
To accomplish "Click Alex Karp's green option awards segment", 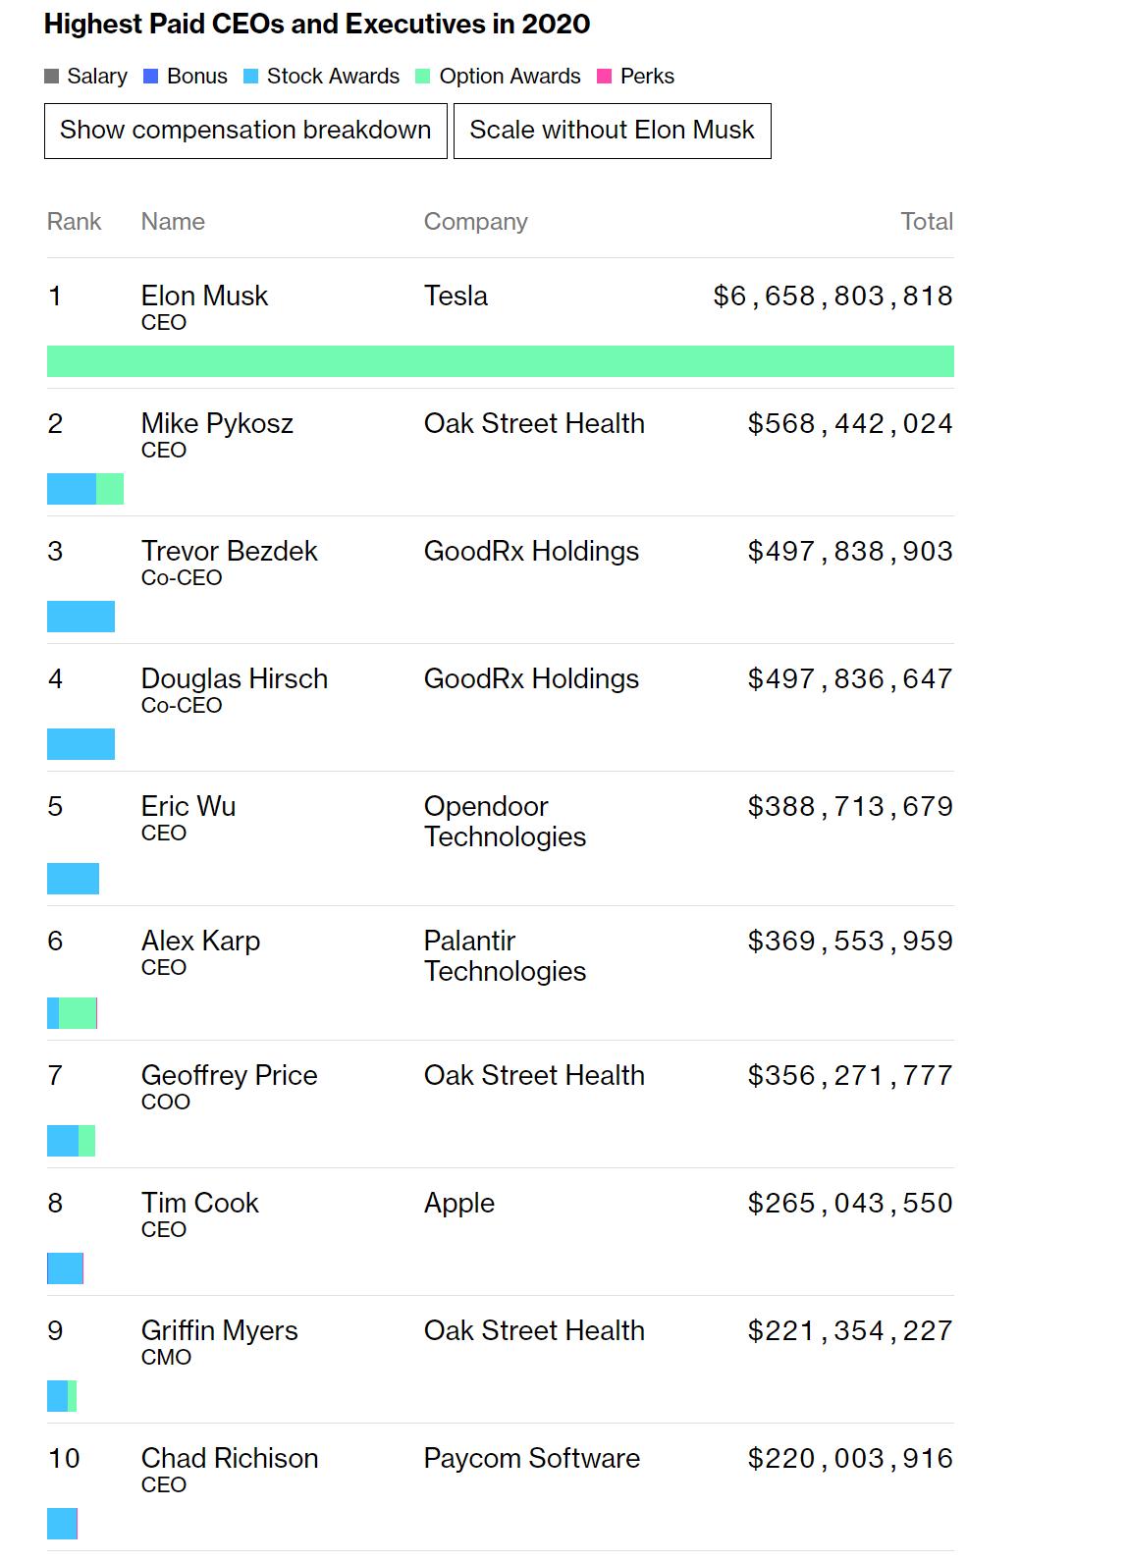I will [78, 1013].
